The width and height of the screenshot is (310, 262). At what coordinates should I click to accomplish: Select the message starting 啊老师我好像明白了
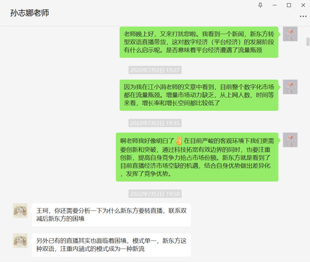pyautogui.click(x=197, y=157)
